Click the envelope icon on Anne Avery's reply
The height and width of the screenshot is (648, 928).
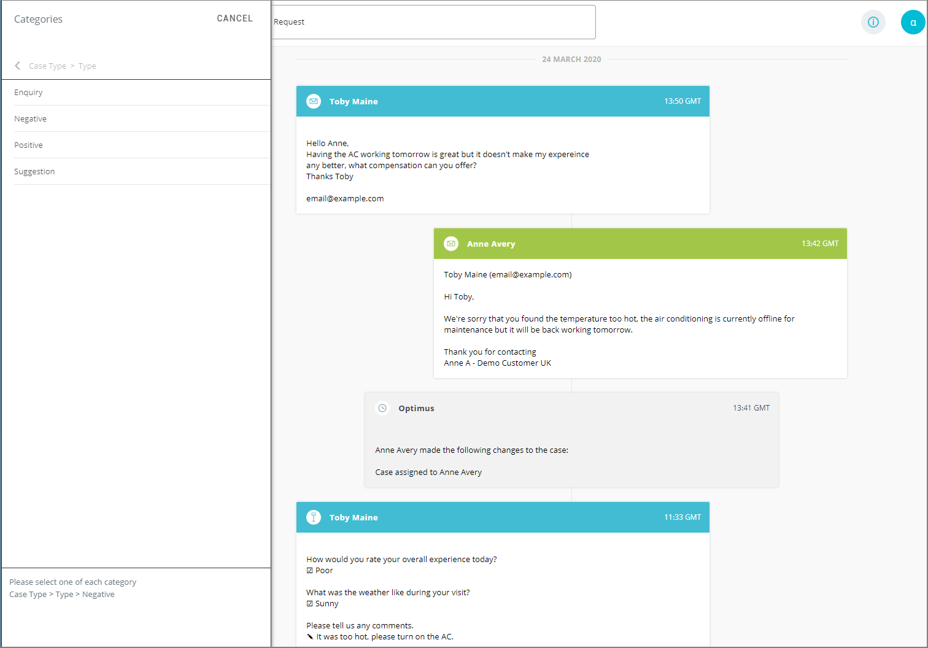[451, 244]
